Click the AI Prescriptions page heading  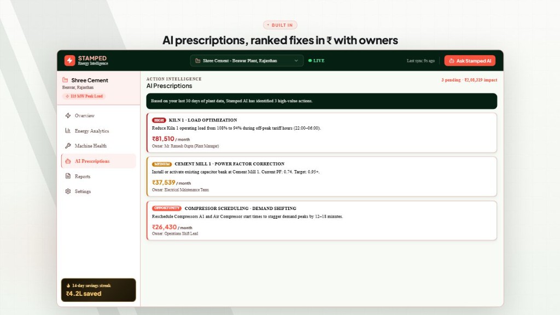(x=170, y=86)
